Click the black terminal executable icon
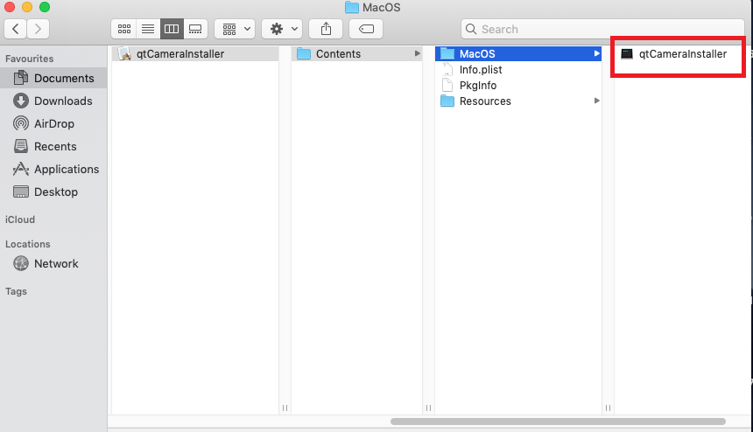 pos(627,53)
